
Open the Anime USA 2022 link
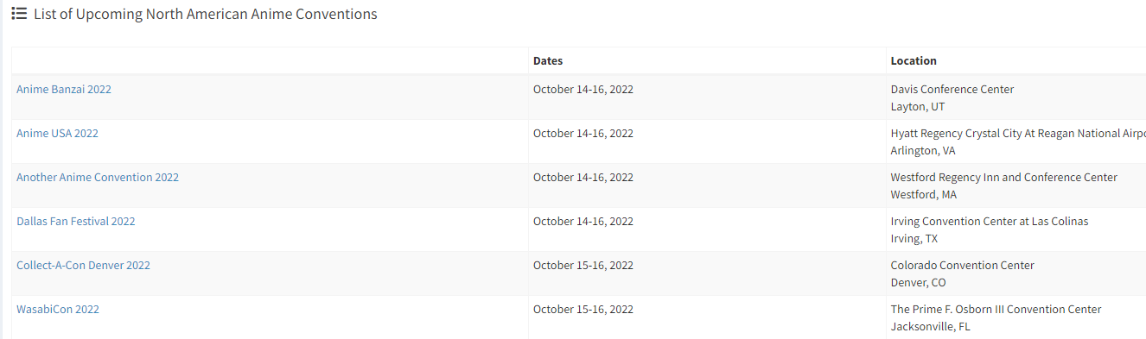[x=57, y=134]
